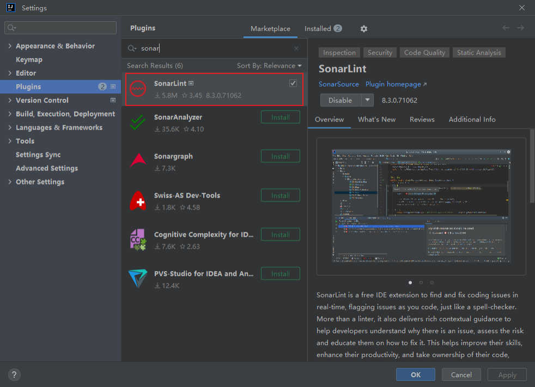Open the Plugin homepage link

click(x=396, y=84)
